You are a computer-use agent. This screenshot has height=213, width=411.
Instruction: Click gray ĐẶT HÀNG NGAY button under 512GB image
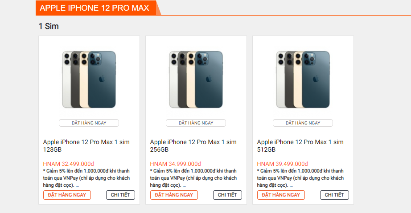[x=303, y=123]
